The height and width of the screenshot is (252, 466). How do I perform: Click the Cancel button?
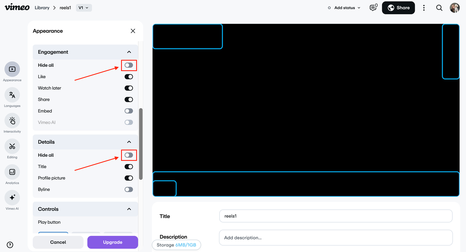(x=58, y=242)
